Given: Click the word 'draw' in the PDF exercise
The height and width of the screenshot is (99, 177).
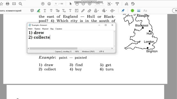Looking at the screenshot, I should (49, 65).
